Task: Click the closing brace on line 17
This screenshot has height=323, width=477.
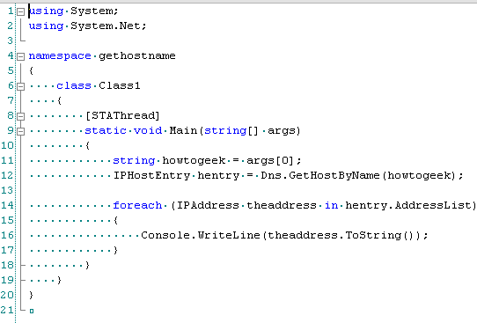Action: pyautogui.click(x=115, y=250)
